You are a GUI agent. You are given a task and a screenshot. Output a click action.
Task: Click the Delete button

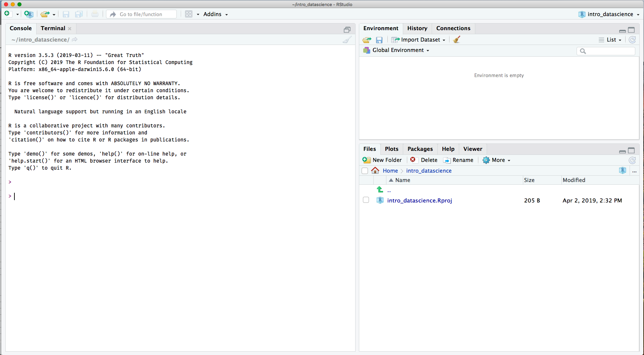point(424,160)
